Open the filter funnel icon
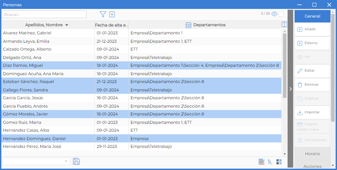Image resolution: width=337 pixels, height=170 pixels. tap(103, 14)
